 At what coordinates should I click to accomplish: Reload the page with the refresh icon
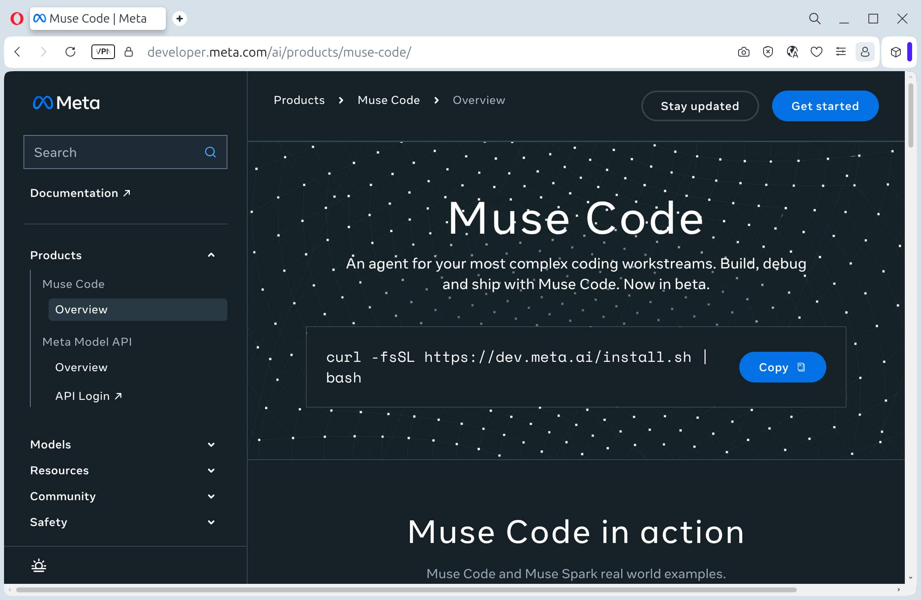pyautogui.click(x=70, y=52)
